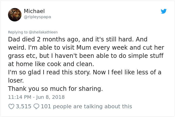
Task: Click the word "loser." in the tweet
Action: pos(16,81)
